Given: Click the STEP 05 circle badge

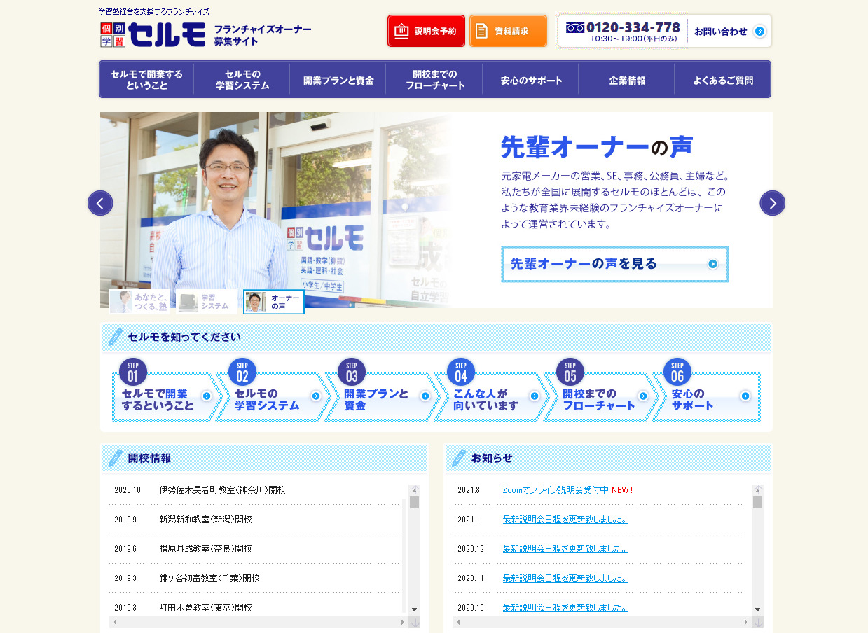Looking at the screenshot, I should click(x=570, y=372).
